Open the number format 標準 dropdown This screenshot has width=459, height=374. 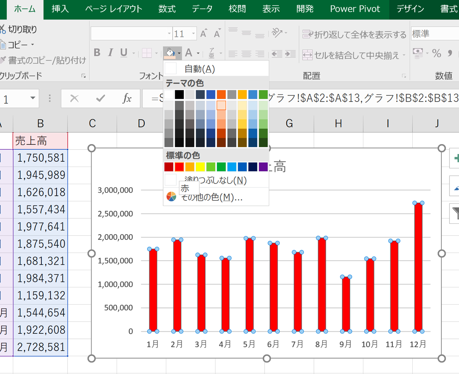tap(435, 34)
